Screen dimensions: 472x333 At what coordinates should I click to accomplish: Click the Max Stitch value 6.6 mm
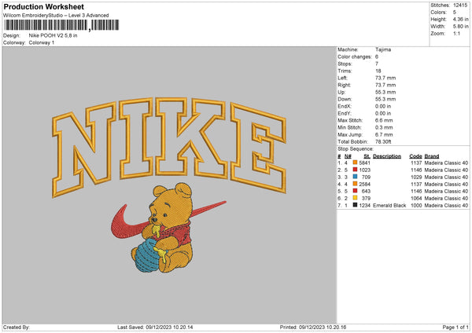pyautogui.click(x=384, y=120)
